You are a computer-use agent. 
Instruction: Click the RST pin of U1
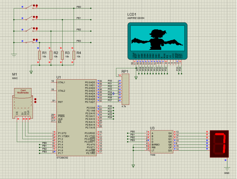[x=53, y=101]
